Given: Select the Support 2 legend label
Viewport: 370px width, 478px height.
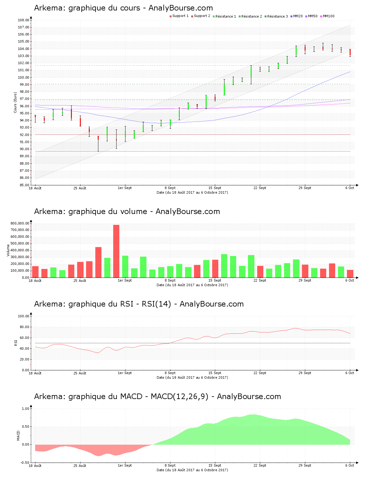Looking at the screenshot, I should [x=202, y=16].
